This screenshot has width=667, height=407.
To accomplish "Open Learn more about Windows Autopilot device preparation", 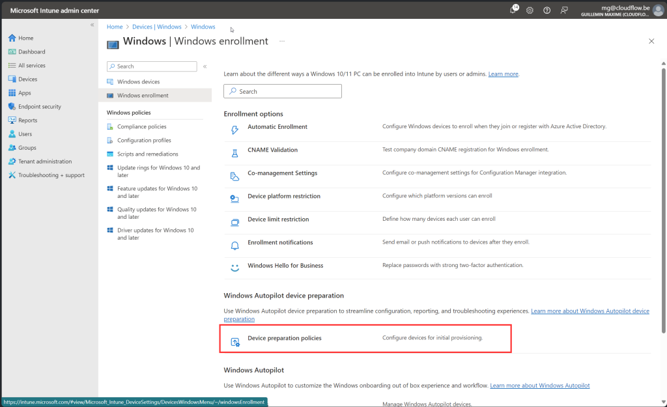I will [x=590, y=311].
